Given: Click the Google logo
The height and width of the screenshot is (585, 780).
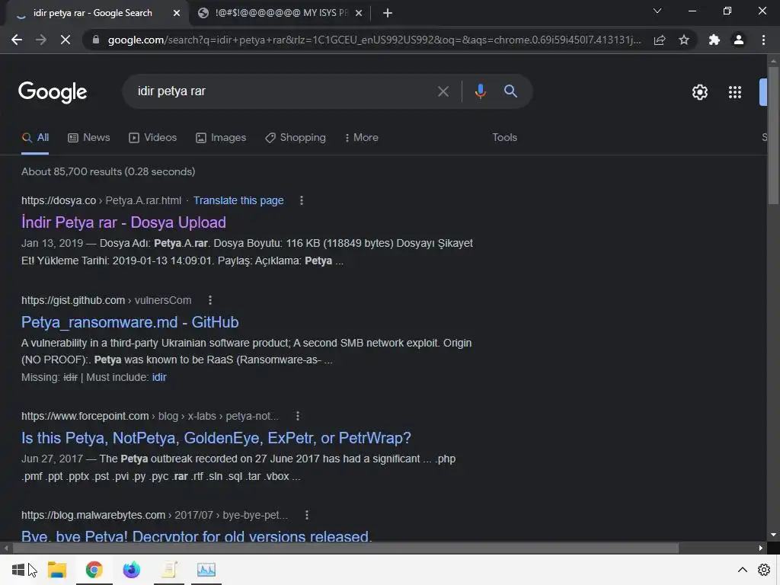Looking at the screenshot, I should pyautogui.click(x=53, y=92).
